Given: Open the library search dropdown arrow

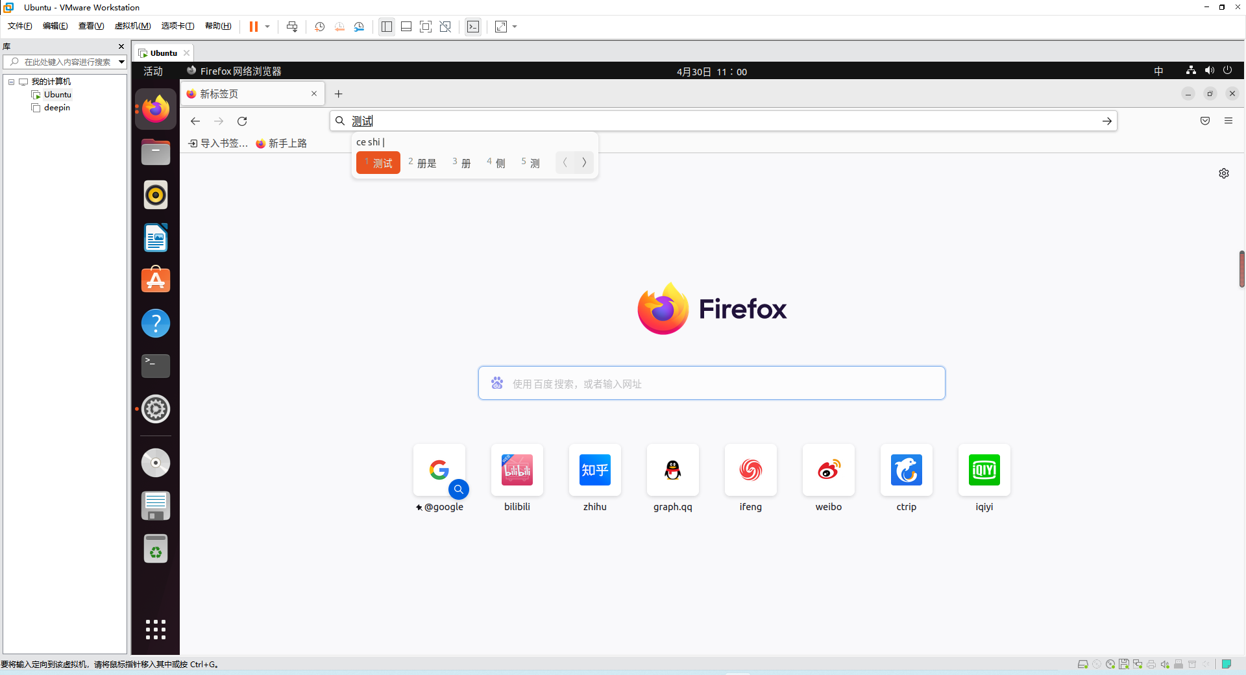Looking at the screenshot, I should [121, 62].
